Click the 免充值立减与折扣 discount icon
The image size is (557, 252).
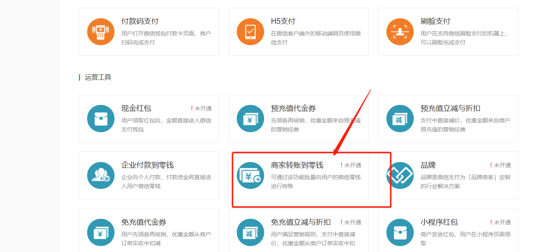tap(251, 233)
